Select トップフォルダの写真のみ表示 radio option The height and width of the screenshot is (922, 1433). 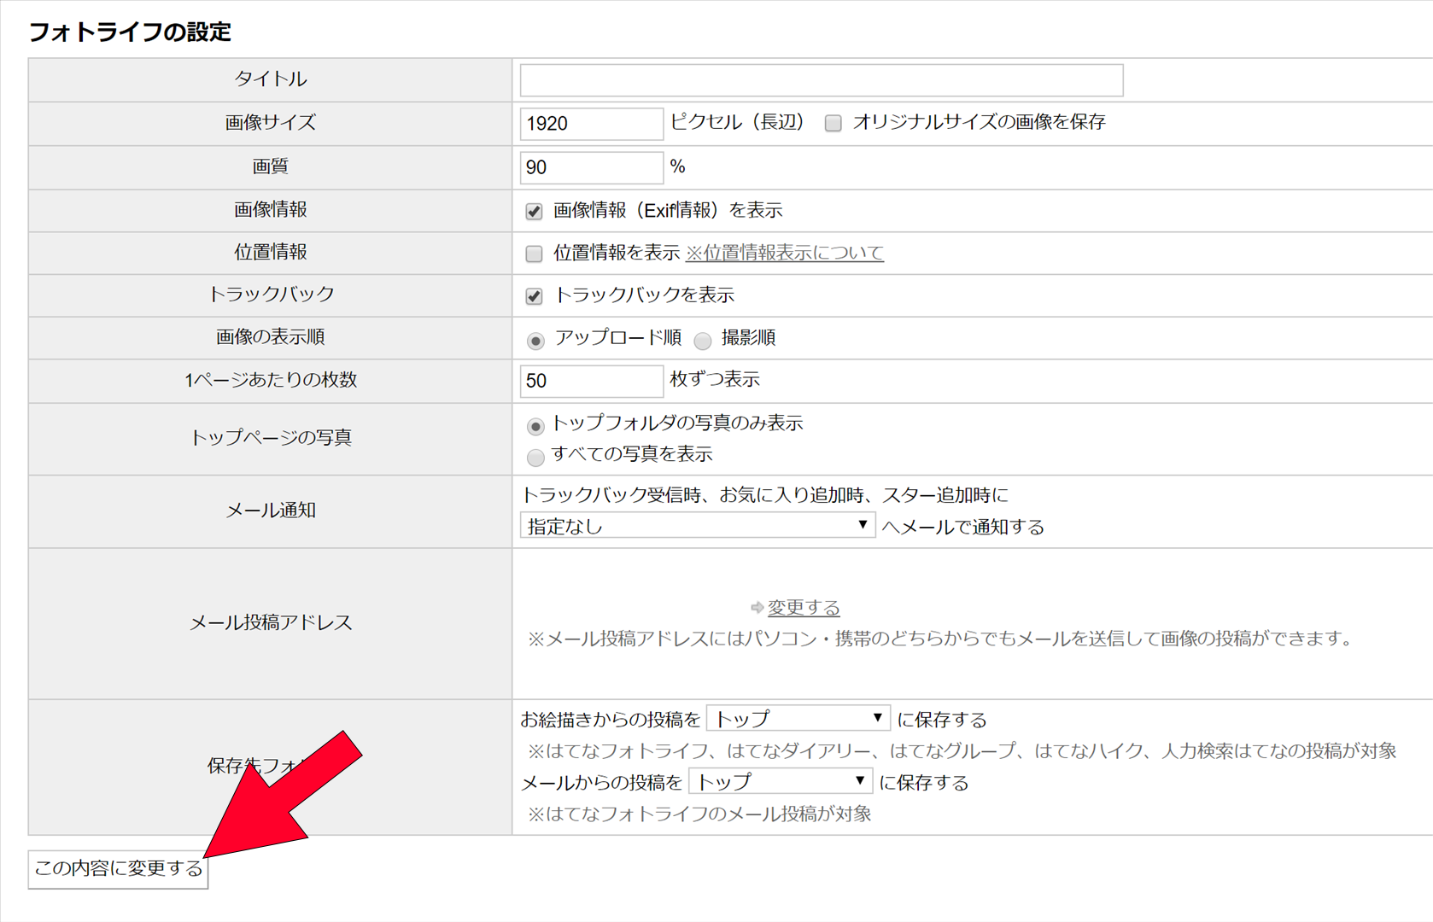point(535,426)
